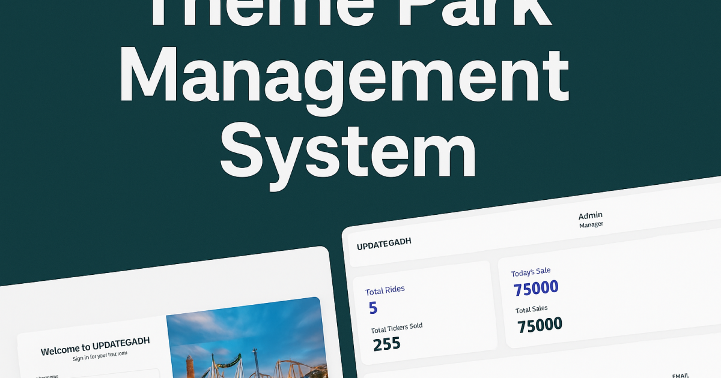This screenshot has height=378, width=721.
Task: Open the Admin Manager profile
Action: tap(590, 218)
